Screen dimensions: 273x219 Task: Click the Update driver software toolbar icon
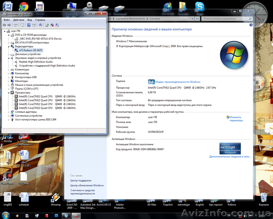coord(47,25)
